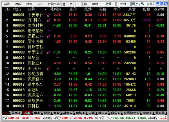
Task: Sort by the 买价 column header
Action: [x=103, y=10]
